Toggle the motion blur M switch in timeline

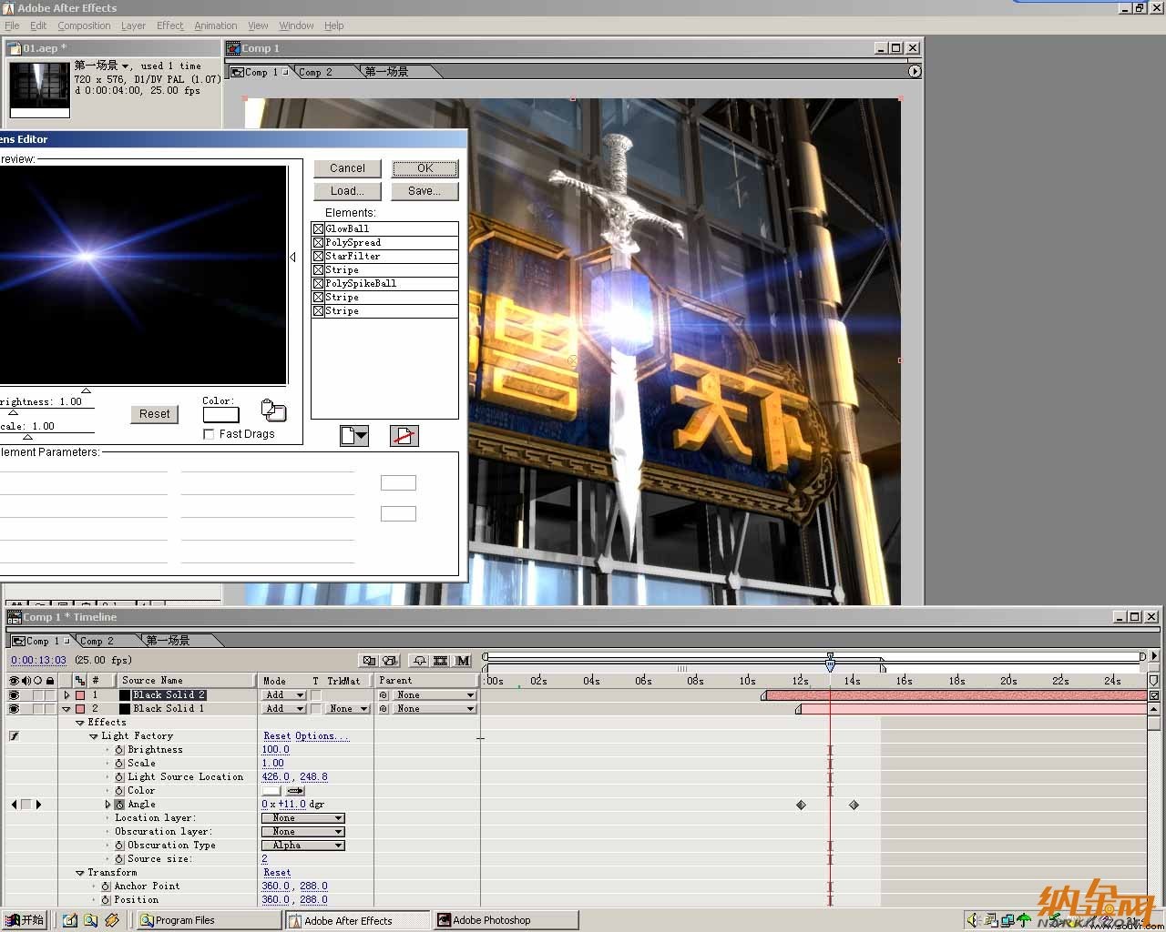463,661
